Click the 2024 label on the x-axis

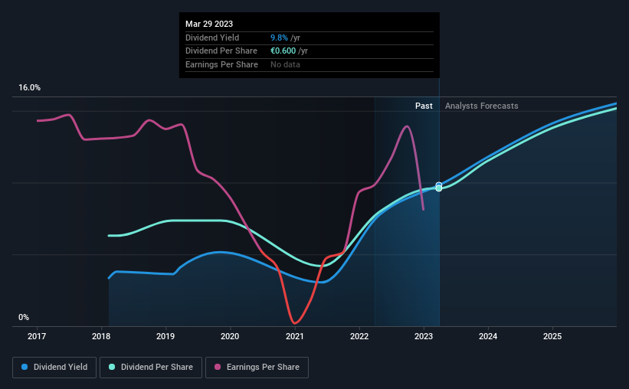[488, 336]
